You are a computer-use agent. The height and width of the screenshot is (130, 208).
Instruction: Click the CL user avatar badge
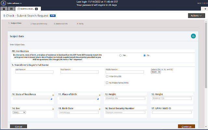193,36
